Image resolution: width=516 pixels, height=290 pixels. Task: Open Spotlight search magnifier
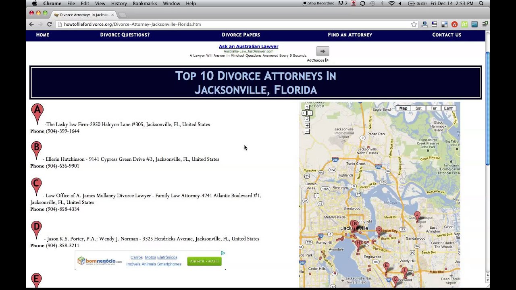(481, 3)
